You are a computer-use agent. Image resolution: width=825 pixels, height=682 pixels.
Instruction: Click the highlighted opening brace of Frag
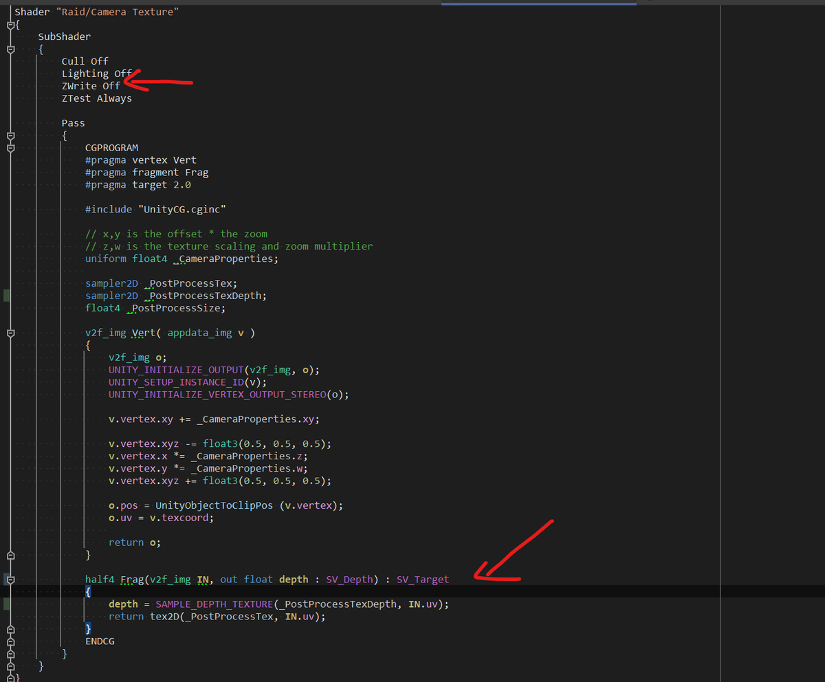[88, 591]
